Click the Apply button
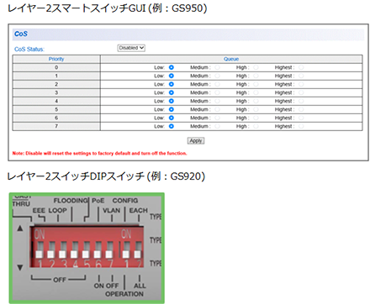This screenshot has width=370, height=304. [196, 141]
